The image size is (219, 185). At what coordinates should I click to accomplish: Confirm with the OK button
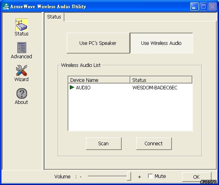[x=197, y=177]
